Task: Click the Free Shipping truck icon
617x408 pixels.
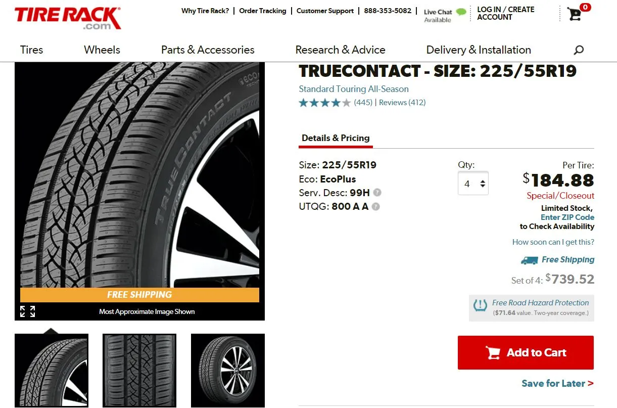Action: [530, 260]
